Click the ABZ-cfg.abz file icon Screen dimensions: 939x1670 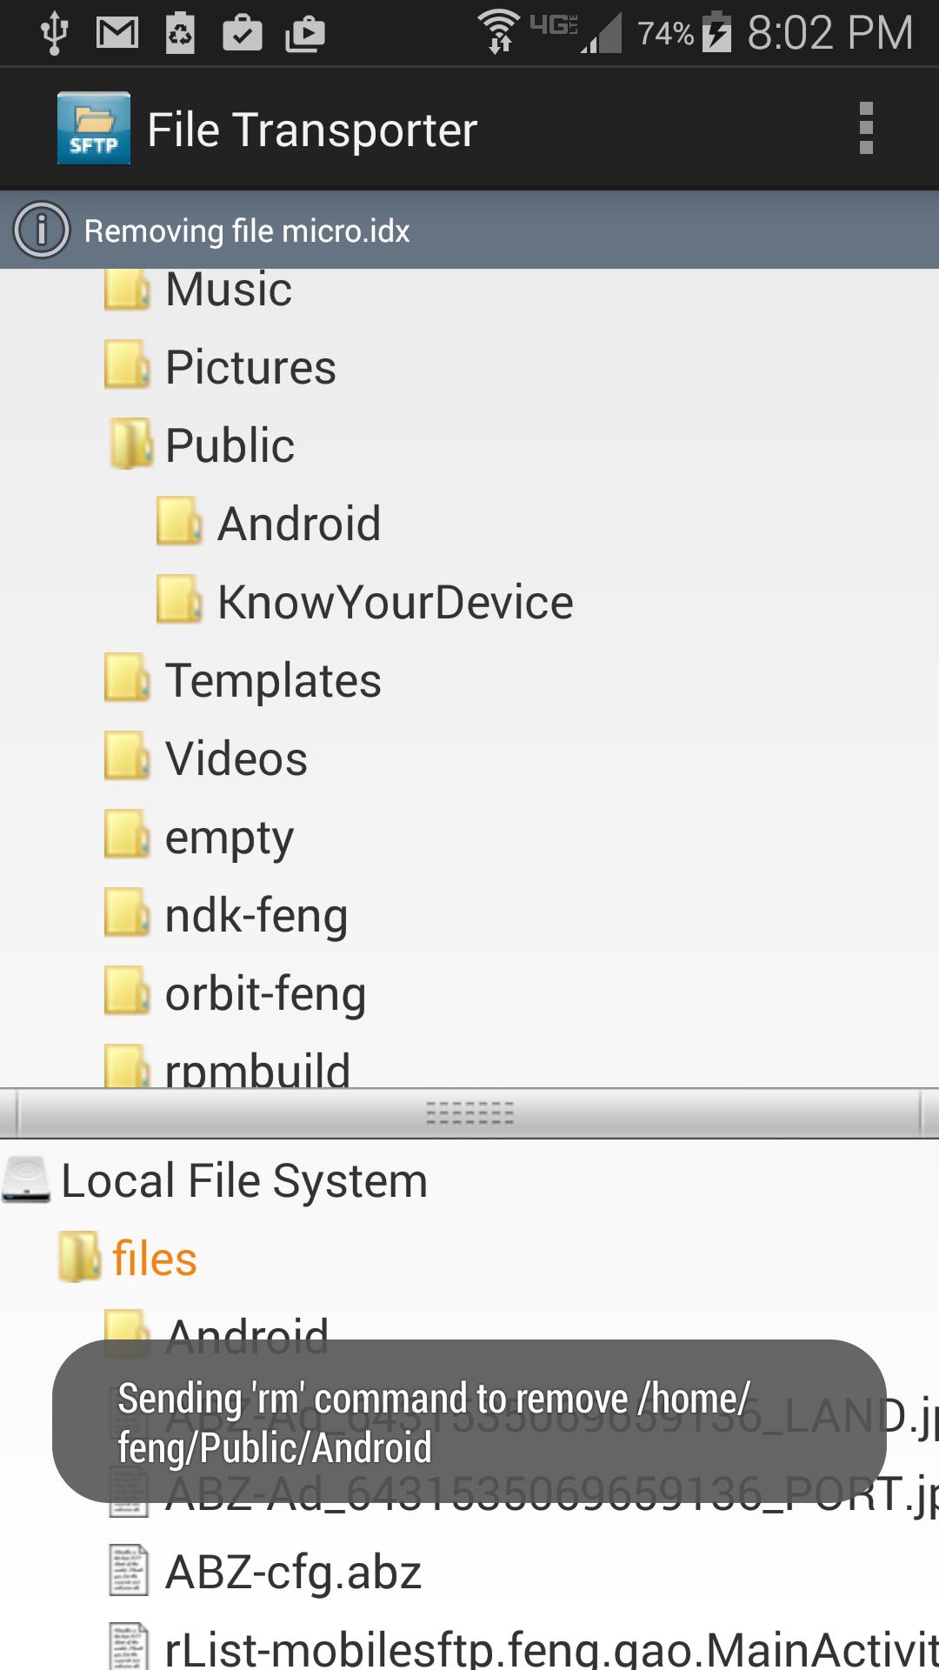coord(129,1571)
